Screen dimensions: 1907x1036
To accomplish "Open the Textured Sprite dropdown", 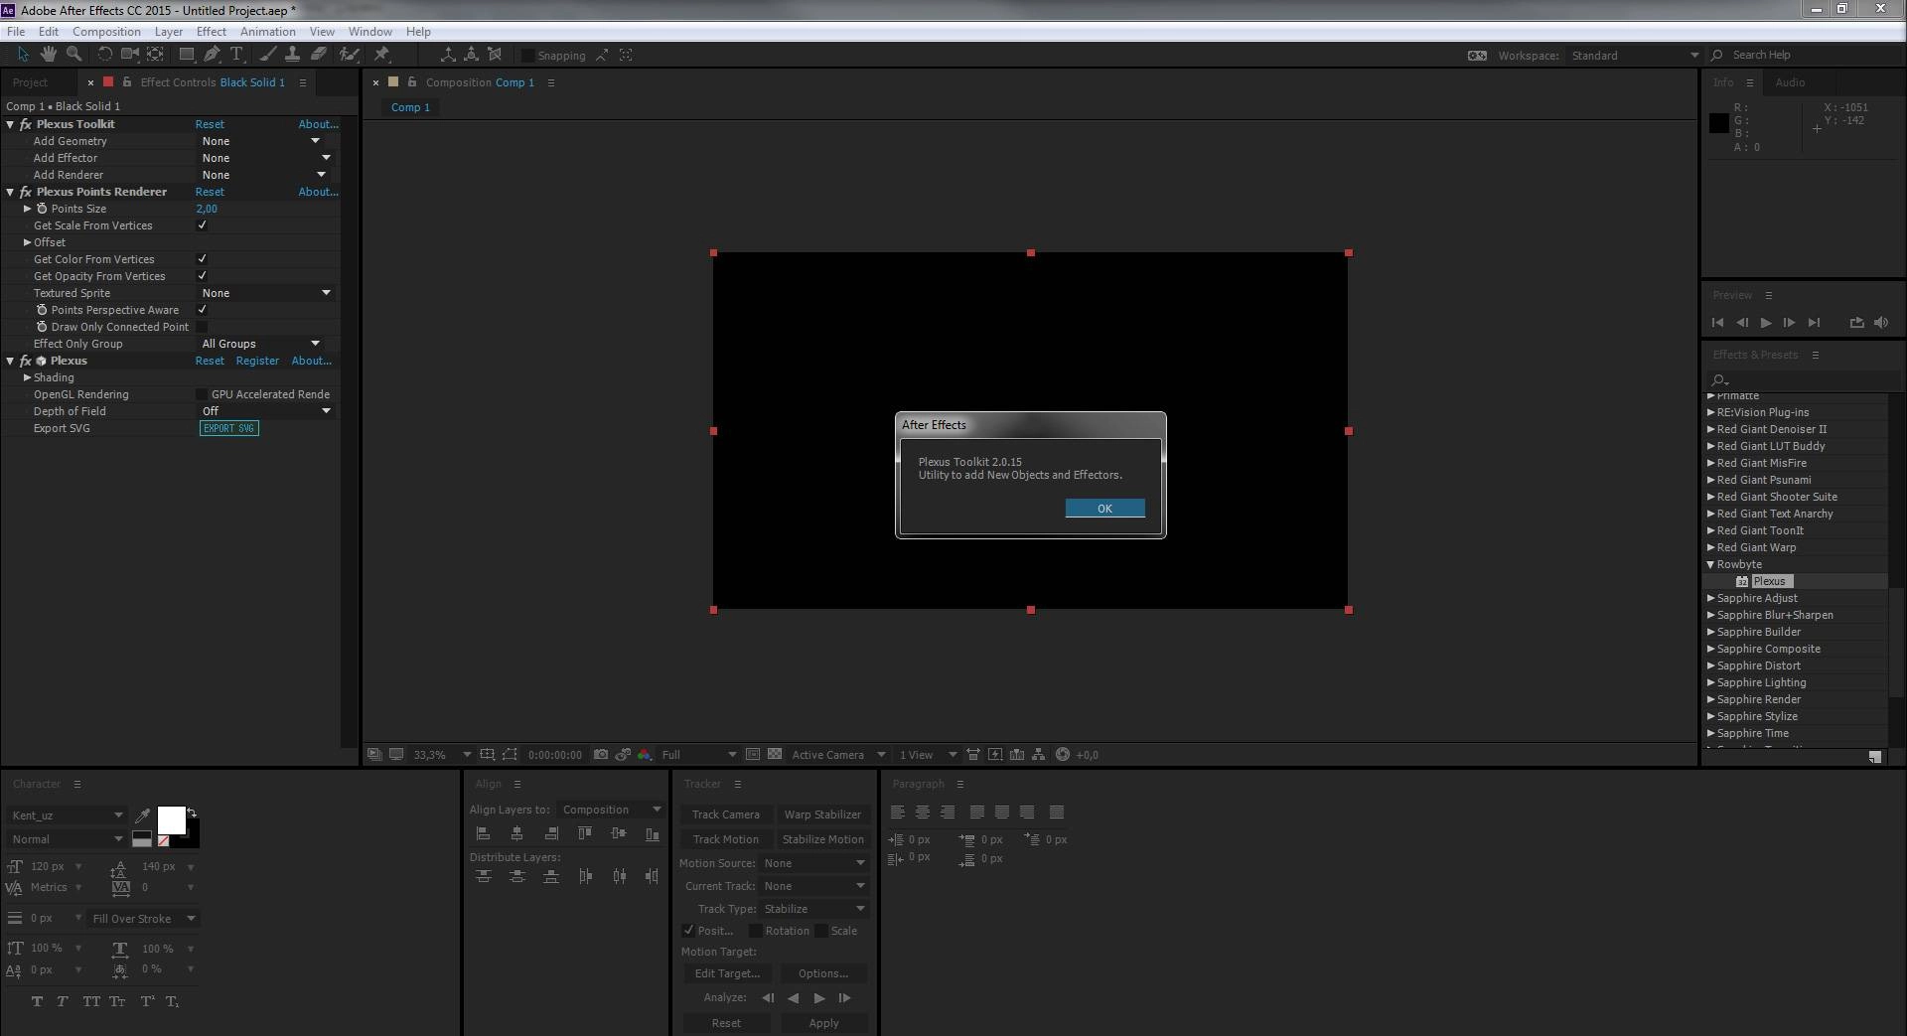I will tap(266, 293).
